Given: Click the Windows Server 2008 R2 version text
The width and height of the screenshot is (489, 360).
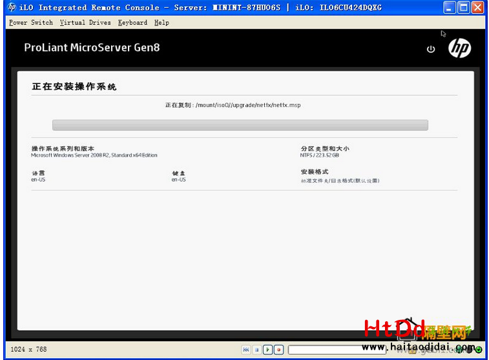Looking at the screenshot, I should click(x=94, y=155).
